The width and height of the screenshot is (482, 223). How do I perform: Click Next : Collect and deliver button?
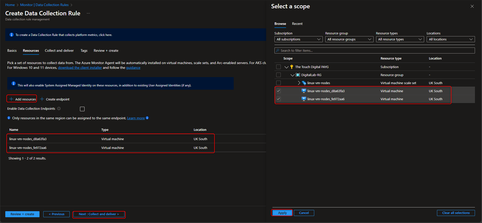click(x=99, y=214)
